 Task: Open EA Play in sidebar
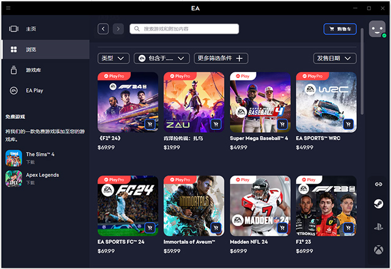pos(45,90)
